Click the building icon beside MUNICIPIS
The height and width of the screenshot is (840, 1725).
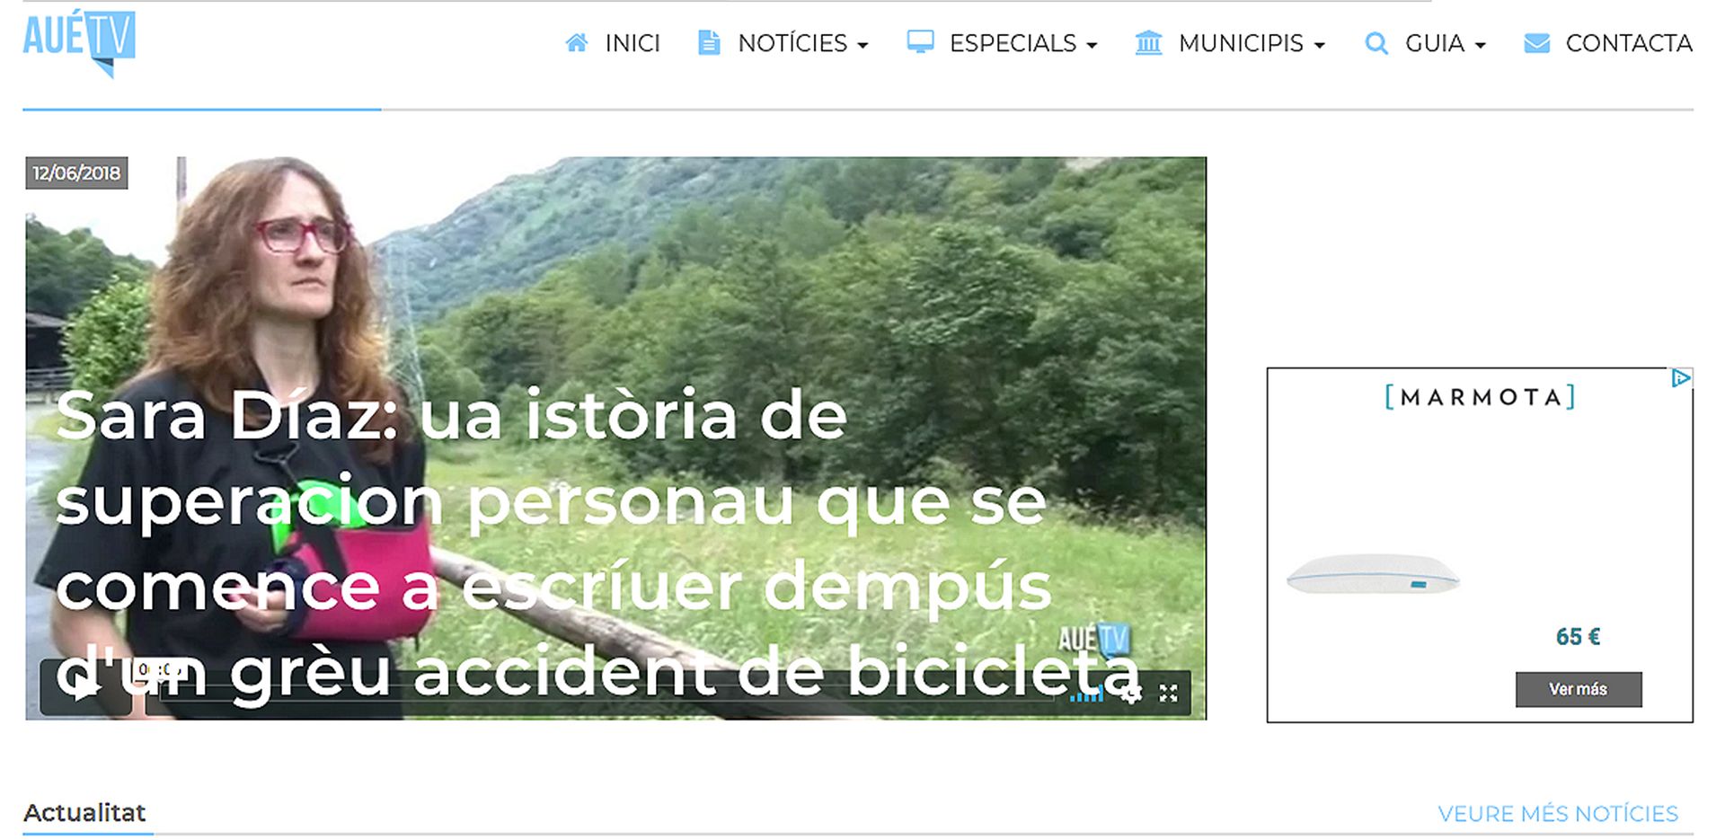[1148, 42]
